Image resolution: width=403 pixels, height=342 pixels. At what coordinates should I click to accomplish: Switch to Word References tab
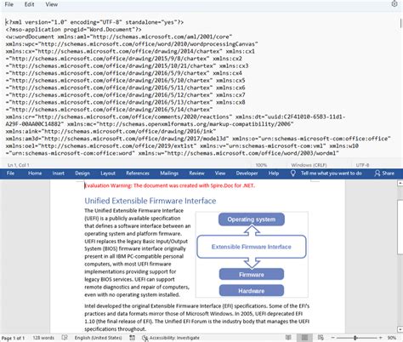138,174
